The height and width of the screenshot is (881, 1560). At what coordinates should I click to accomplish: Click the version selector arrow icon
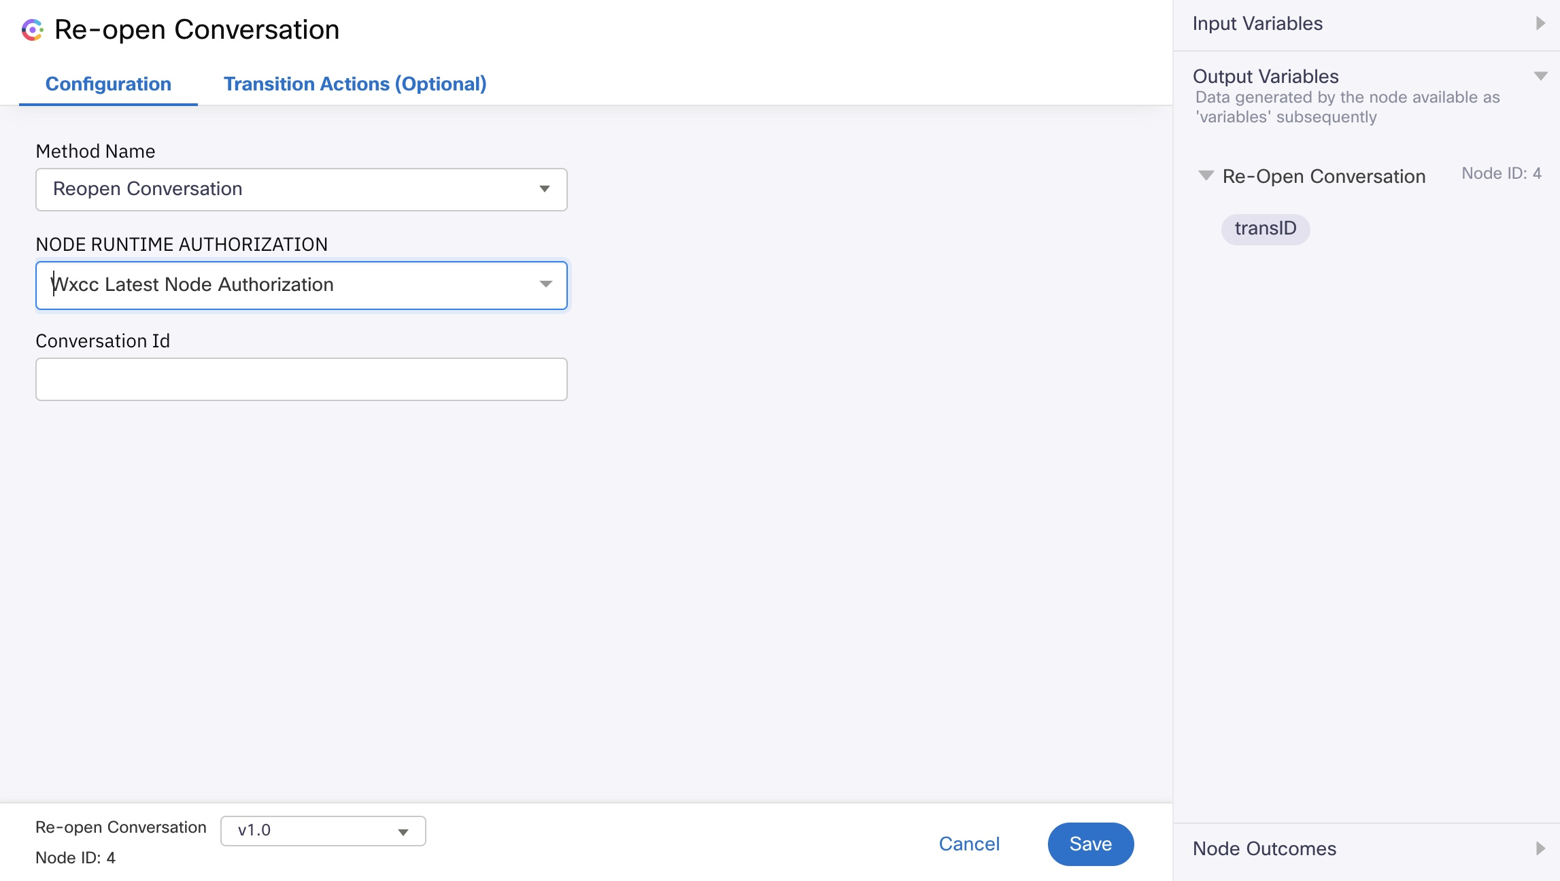click(x=403, y=832)
